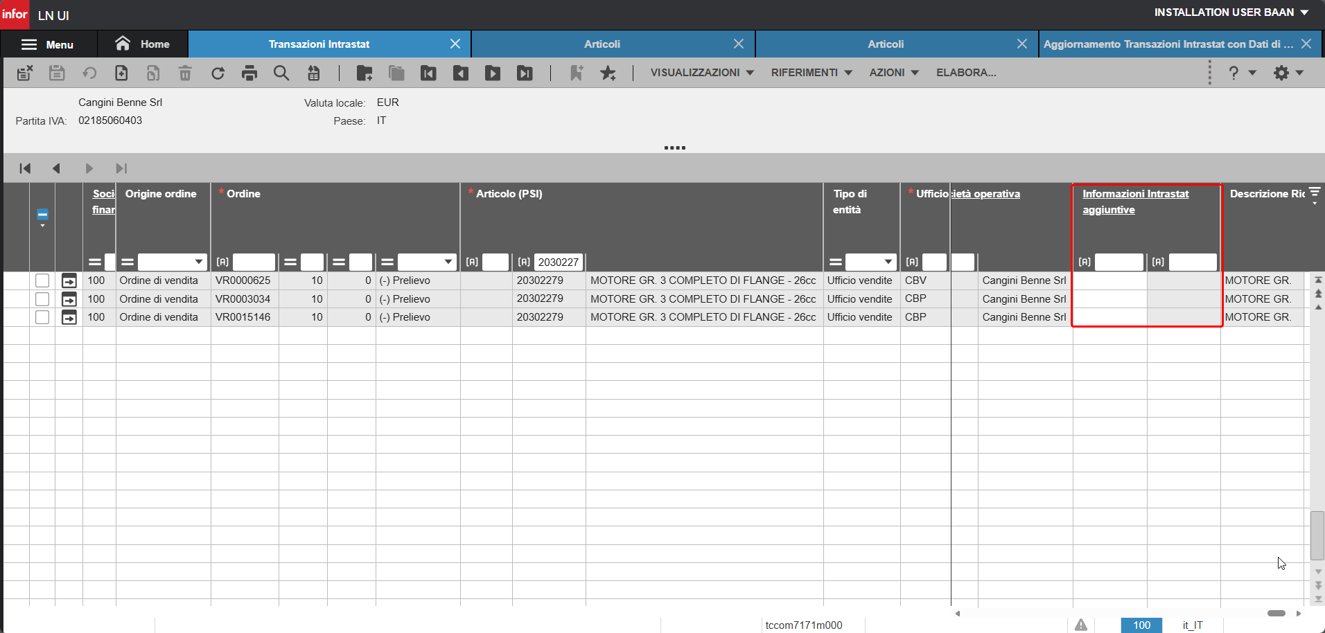Click the header collapse handle dots
This screenshot has width=1325, height=633.
675,148
